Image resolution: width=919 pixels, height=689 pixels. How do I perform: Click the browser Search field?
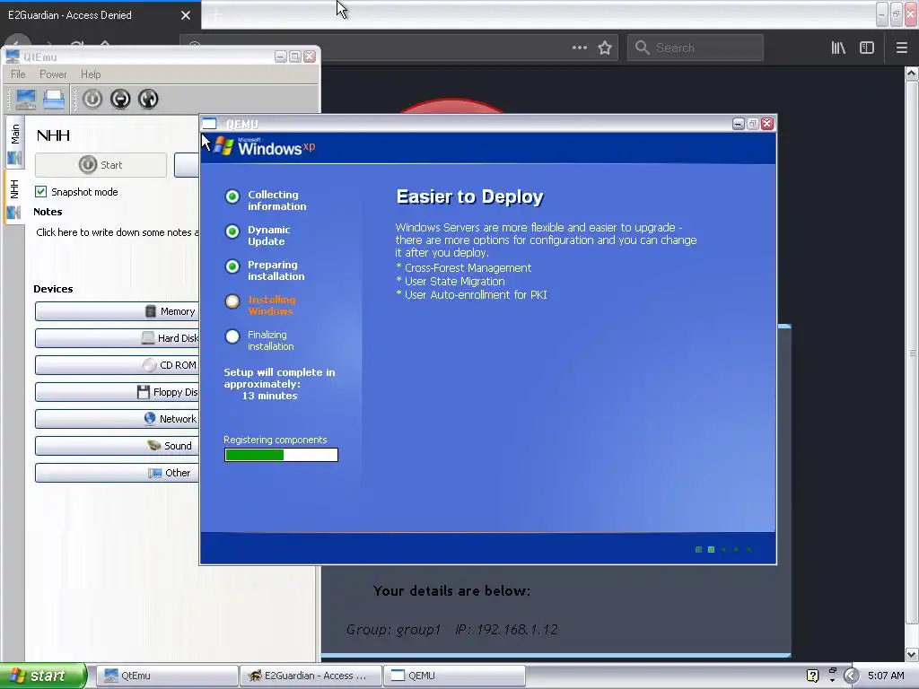point(696,48)
